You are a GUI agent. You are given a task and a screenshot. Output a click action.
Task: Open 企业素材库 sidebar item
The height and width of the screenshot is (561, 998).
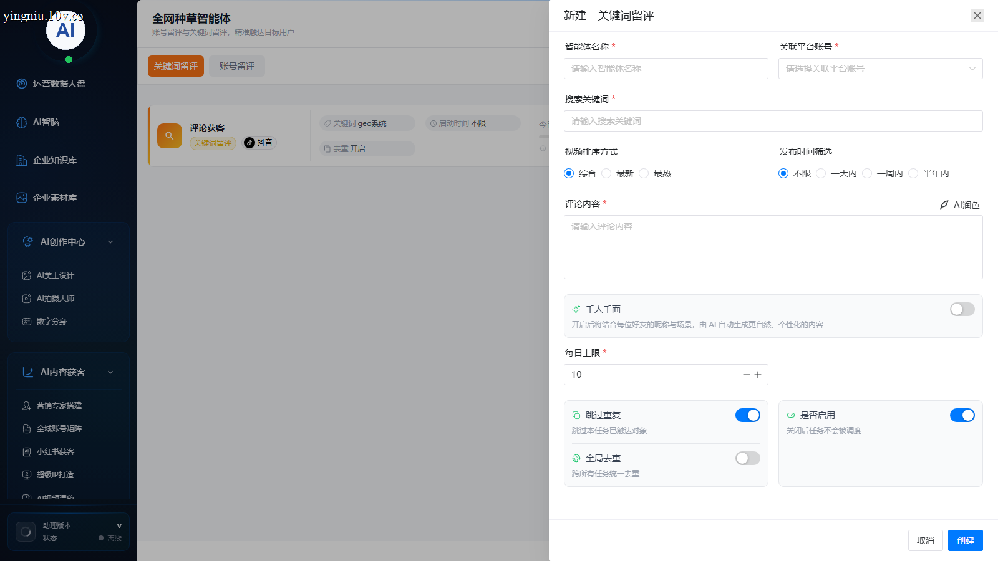click(x=55, y=198)
